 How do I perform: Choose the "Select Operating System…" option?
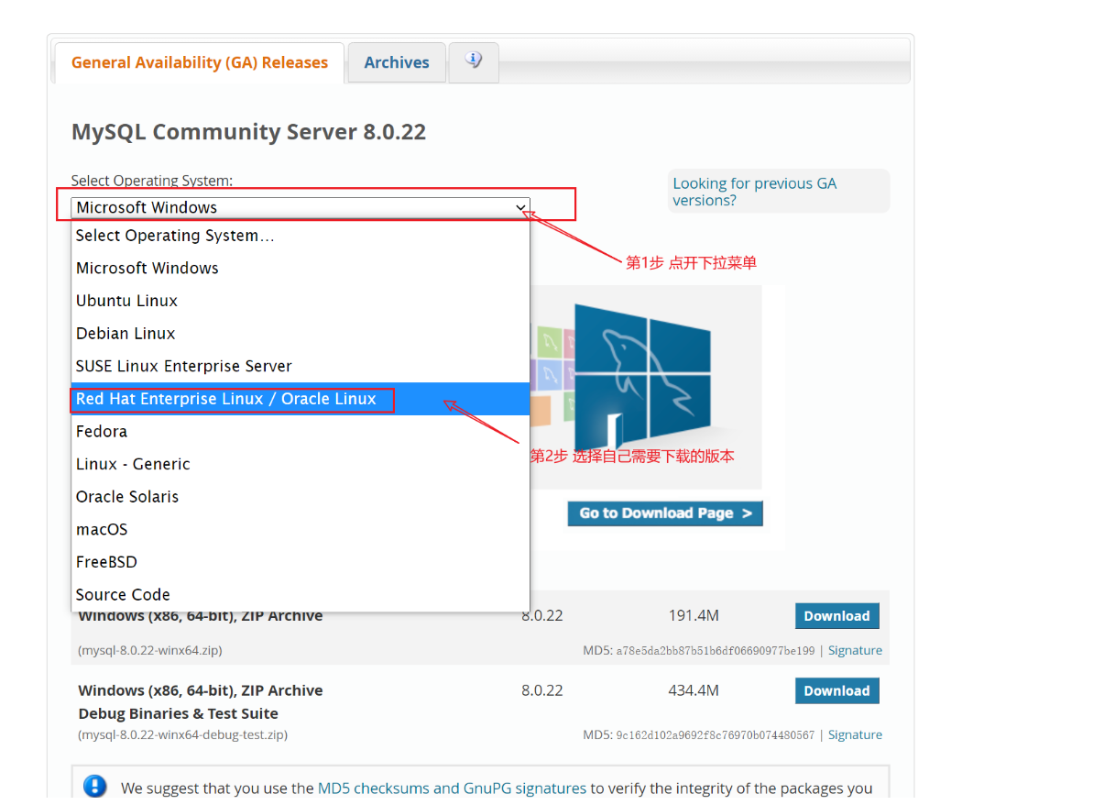tap(301, 236)
